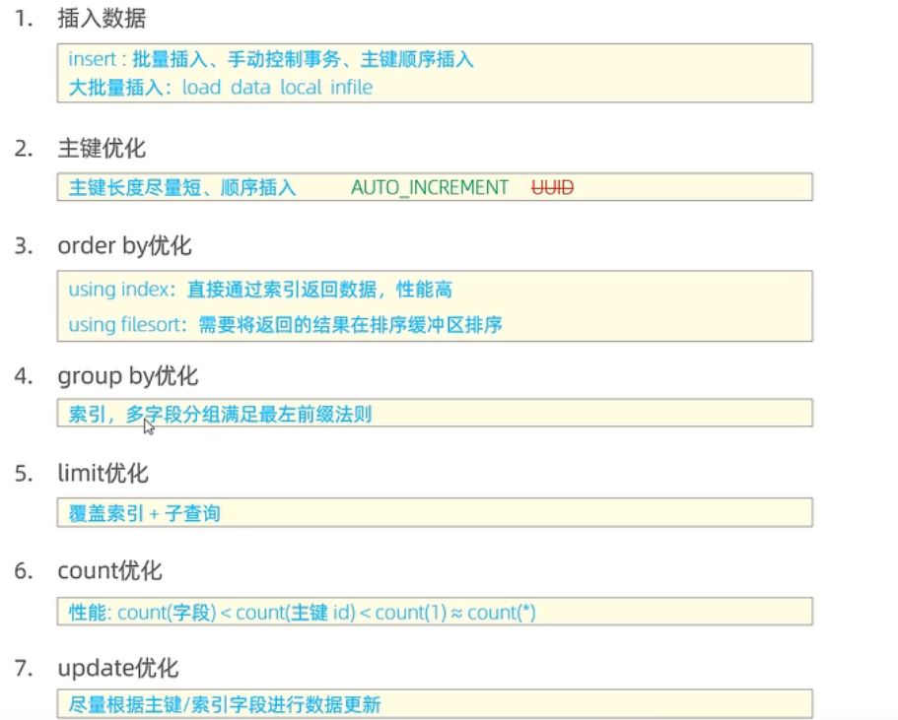Select count(*) at the end of the comparison
898x720 pixels.
pos(501,613)
